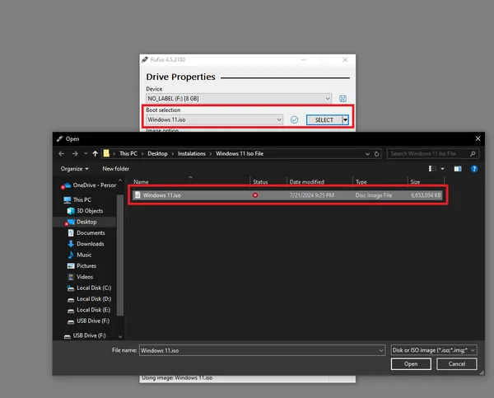Click the Cancel button
Viewport: 494px width, 398px height.
coord(456,364)
